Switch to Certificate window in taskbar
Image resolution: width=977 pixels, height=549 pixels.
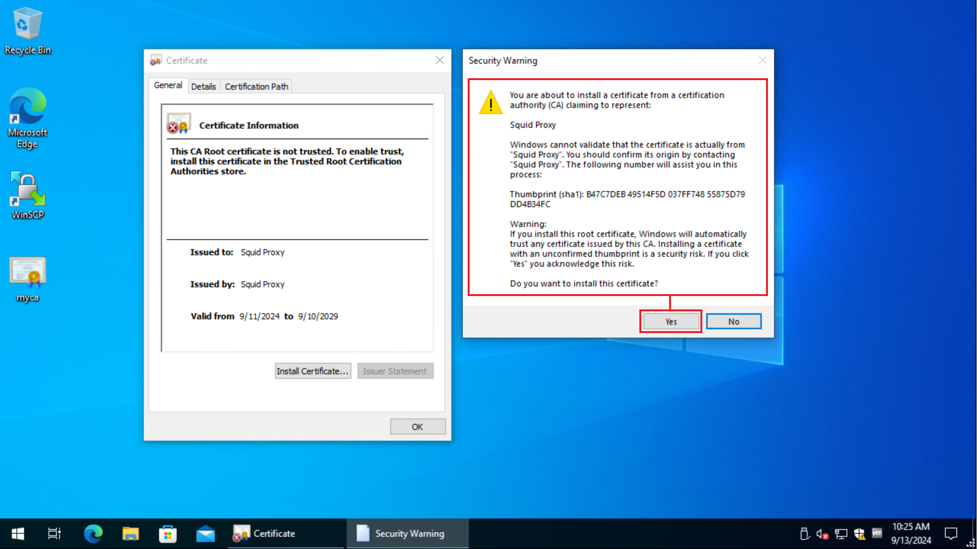(286, 533)
